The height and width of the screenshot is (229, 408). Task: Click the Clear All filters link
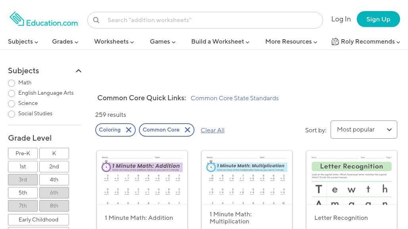(212, 130)
